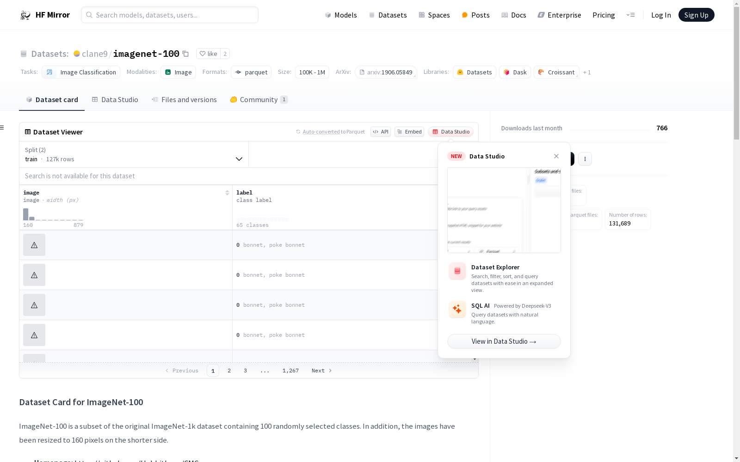
Task: Go to page 3 of the viewer
Action: pos(245,371)
